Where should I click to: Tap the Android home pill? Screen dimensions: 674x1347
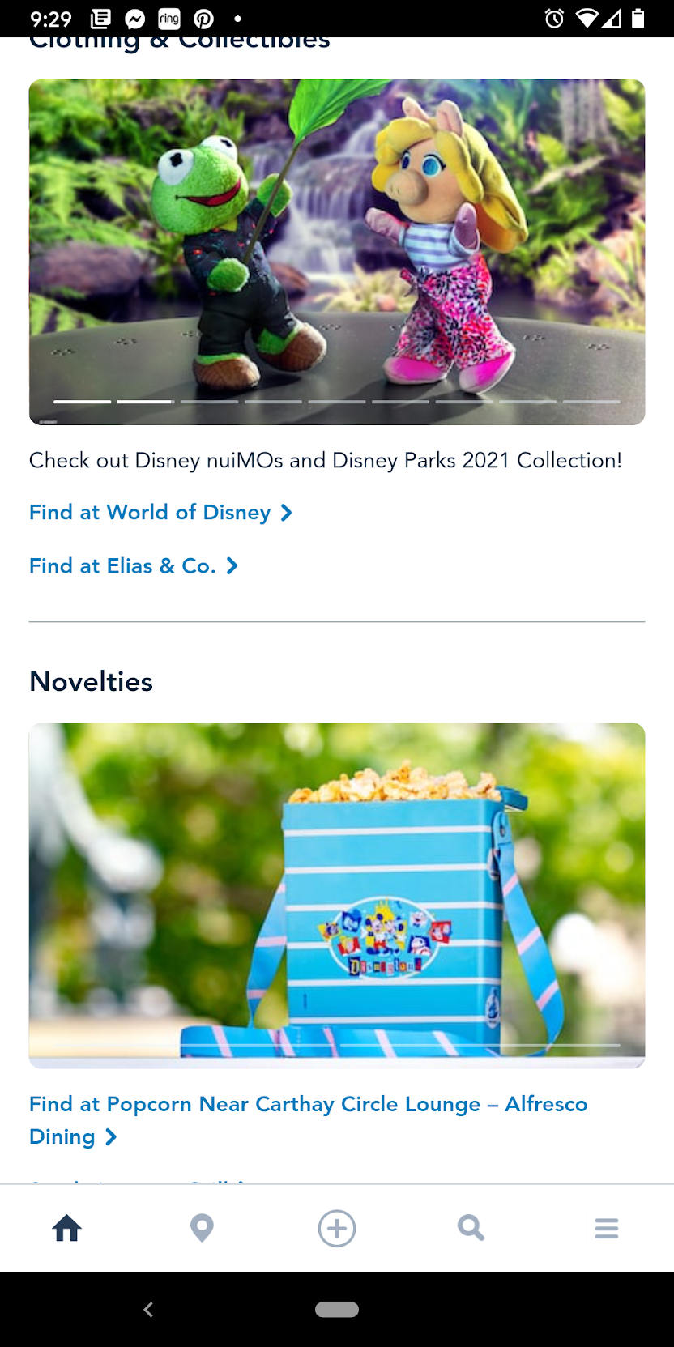[x=337, y=1310]
